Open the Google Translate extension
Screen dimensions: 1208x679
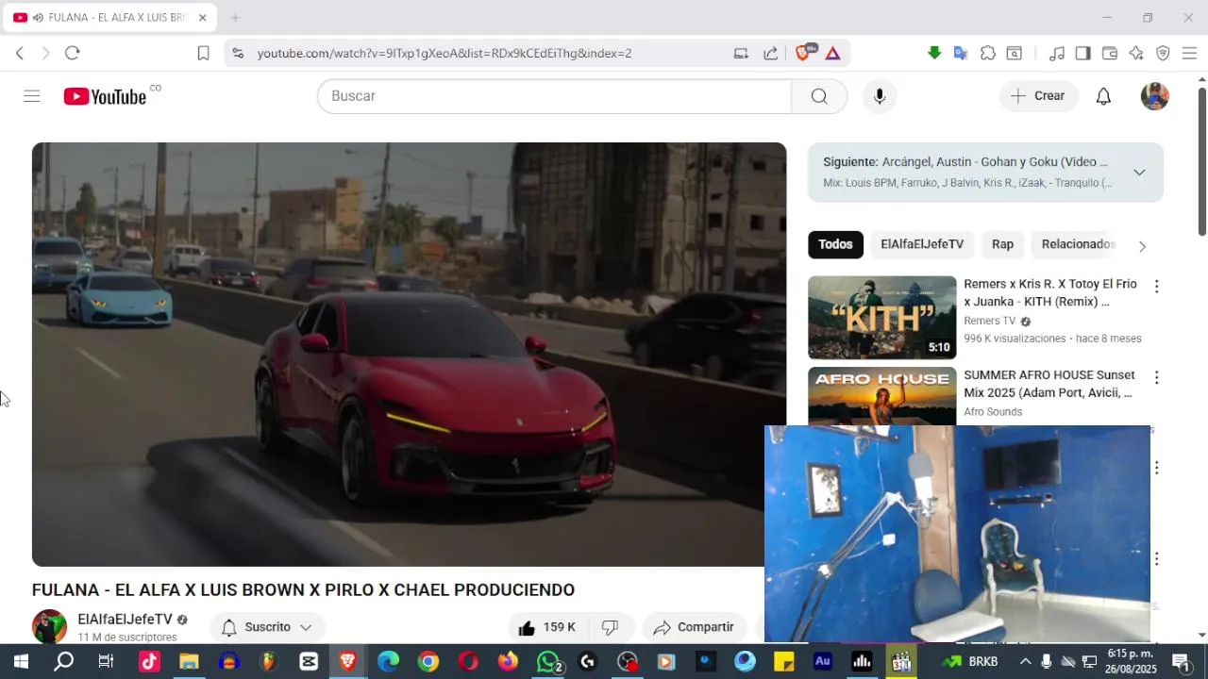click(x=961, y=53)
